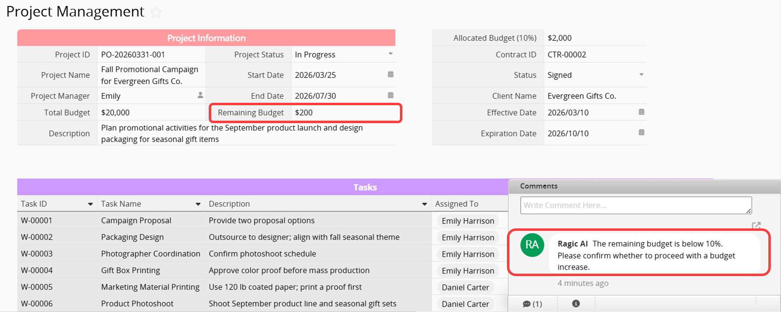
Task: Open the contract Status dropdown
Action: point(641,75)
